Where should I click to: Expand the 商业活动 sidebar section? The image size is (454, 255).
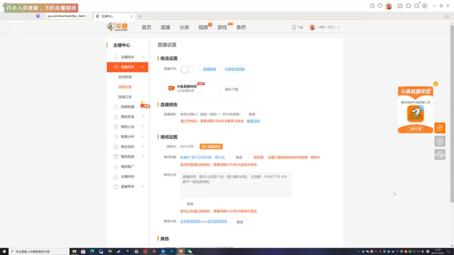(143, 147)
